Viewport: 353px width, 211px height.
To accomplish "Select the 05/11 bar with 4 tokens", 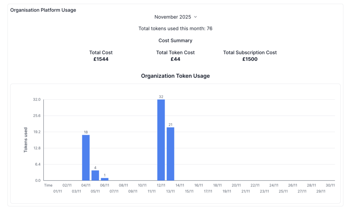I will click(x=95, y=175).
